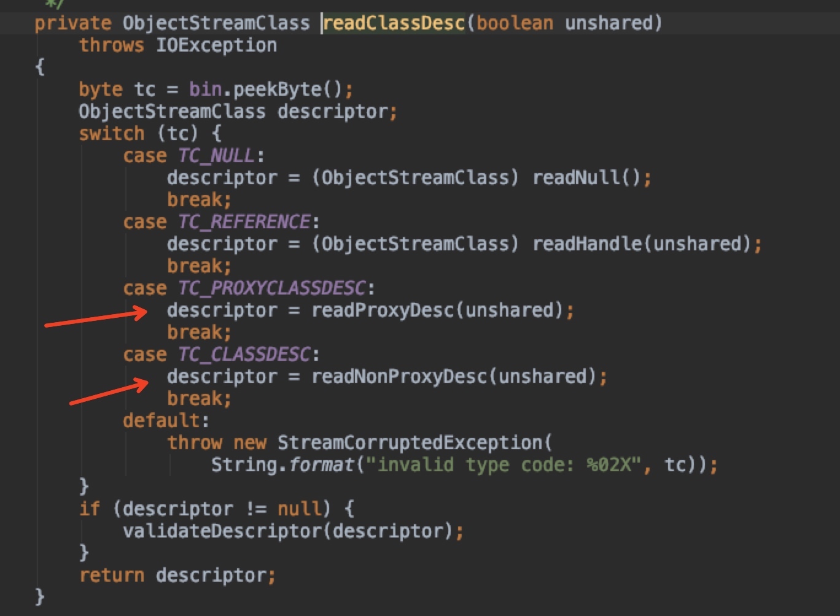Viewport: 840px width, 616px height.
Task: Click the readHandle method call
Action: point(586,244)
